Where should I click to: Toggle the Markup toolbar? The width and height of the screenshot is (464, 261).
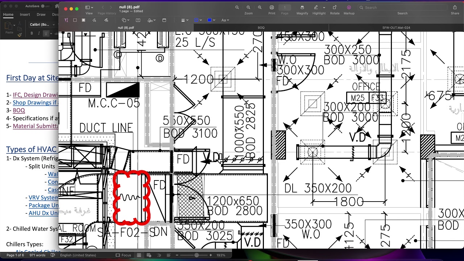[x=349, y=8]
